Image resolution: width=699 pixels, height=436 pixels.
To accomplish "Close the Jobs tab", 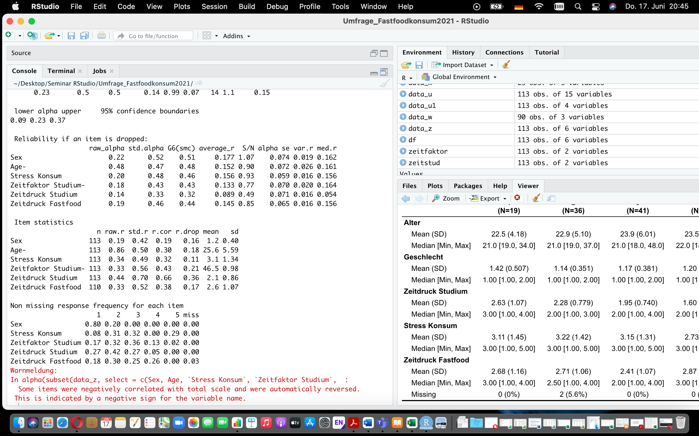I will 112,71.
